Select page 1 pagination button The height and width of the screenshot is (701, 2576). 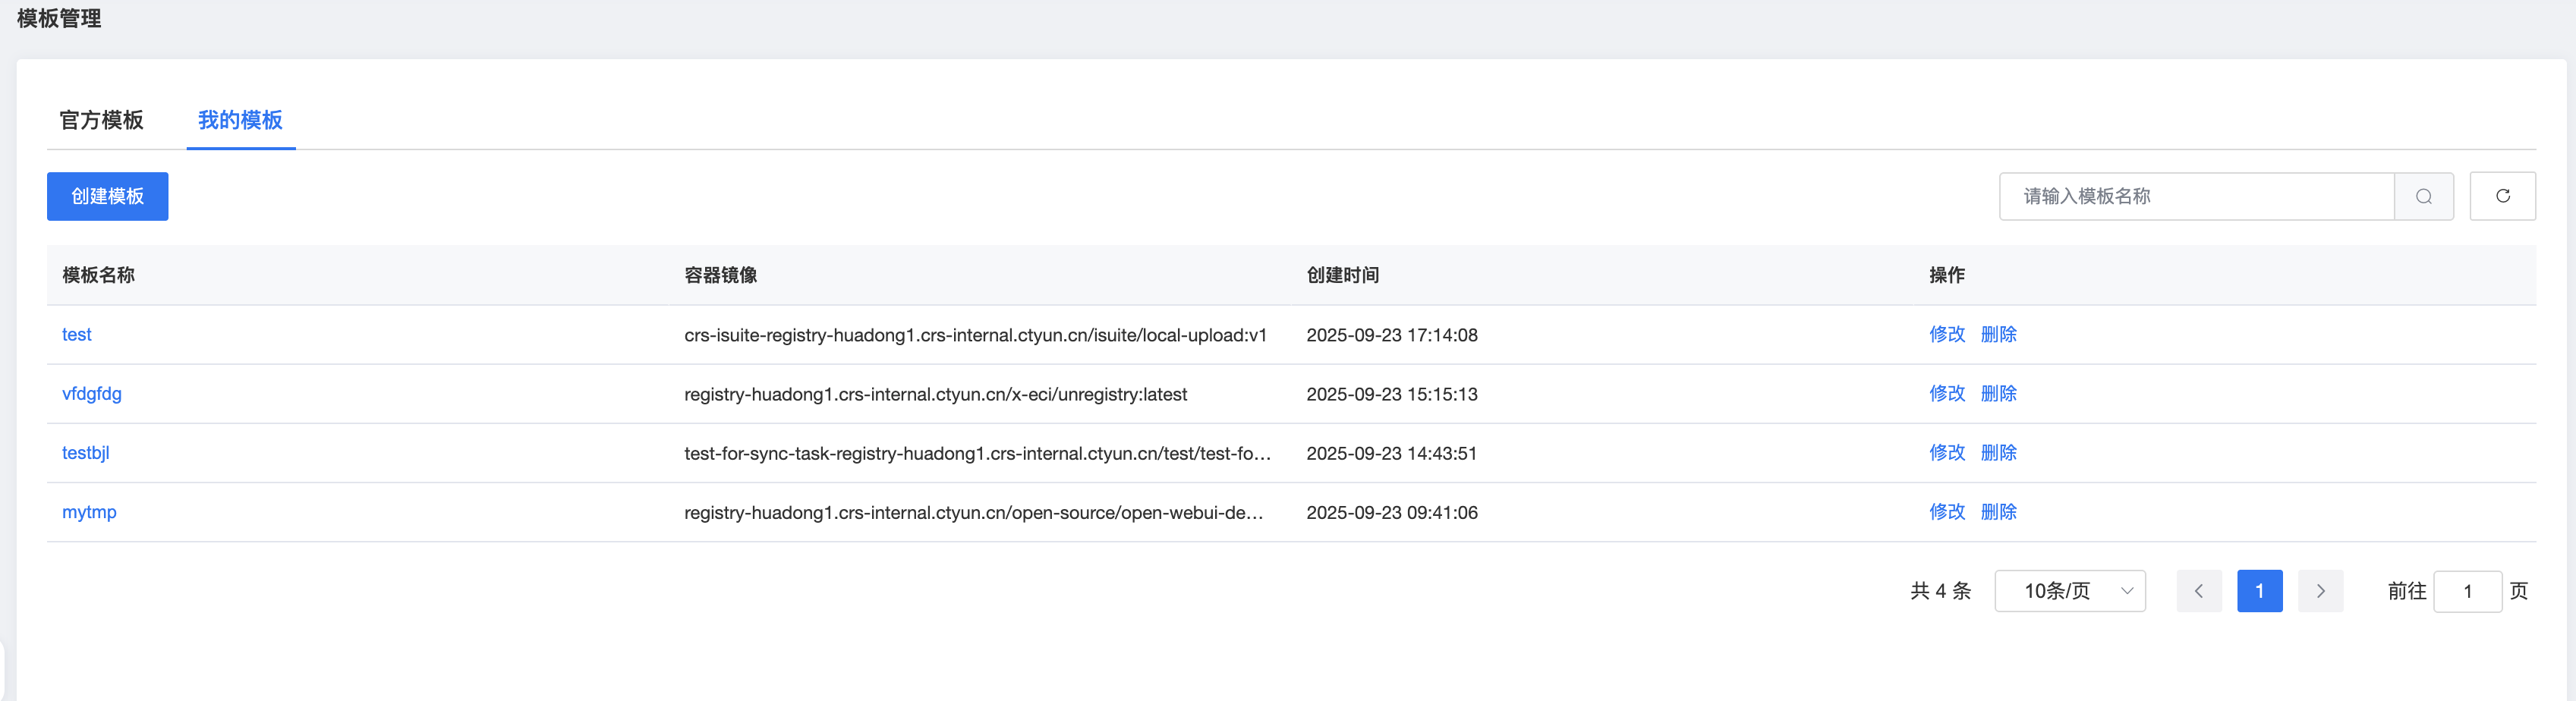pyautogui.click(x=2259, y=591)
